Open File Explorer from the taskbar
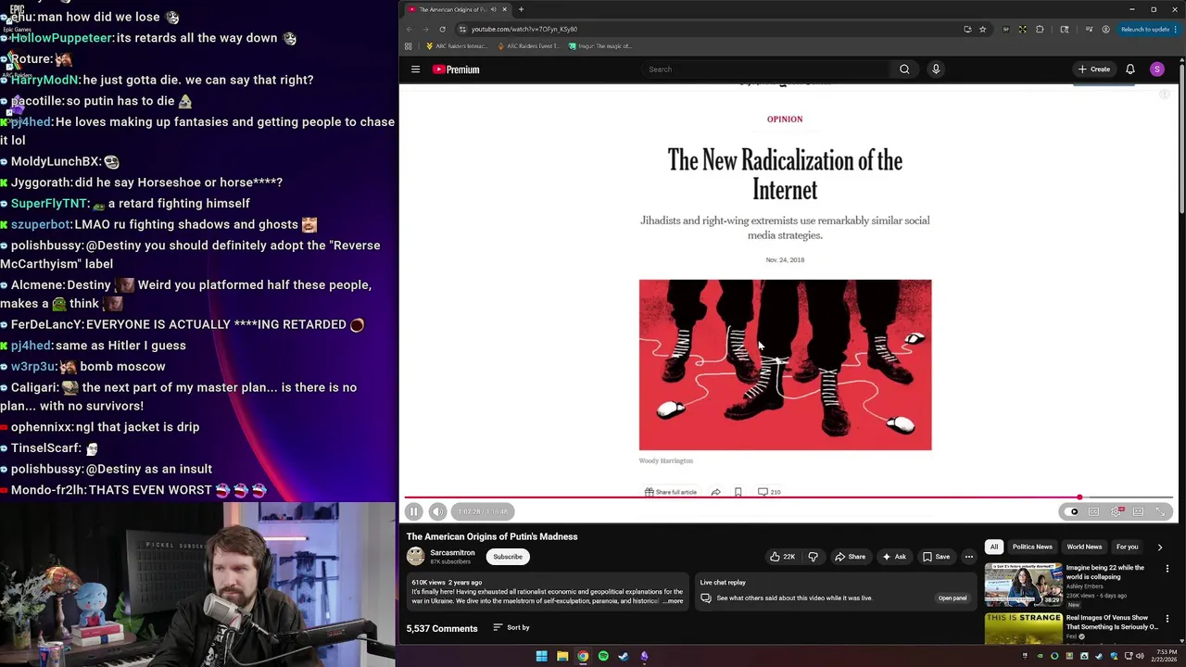1186x667 pixels. pyautogui.click(x=562, y=656)
